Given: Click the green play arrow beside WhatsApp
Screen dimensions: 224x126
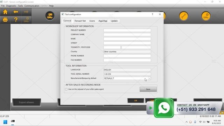Looking at the screenshot, I should point(150,108).
